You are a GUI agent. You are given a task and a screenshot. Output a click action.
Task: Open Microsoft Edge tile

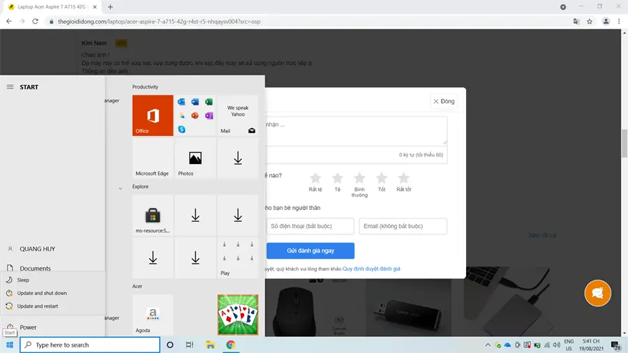pos(153,158)
